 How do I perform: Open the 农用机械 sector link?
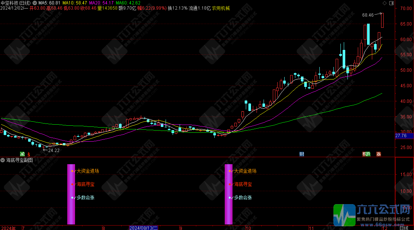click(221, 8)
